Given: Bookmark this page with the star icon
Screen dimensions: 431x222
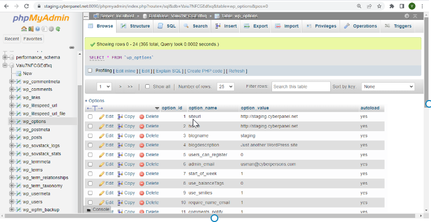Looking at the screenshot, I should [379, 6].
